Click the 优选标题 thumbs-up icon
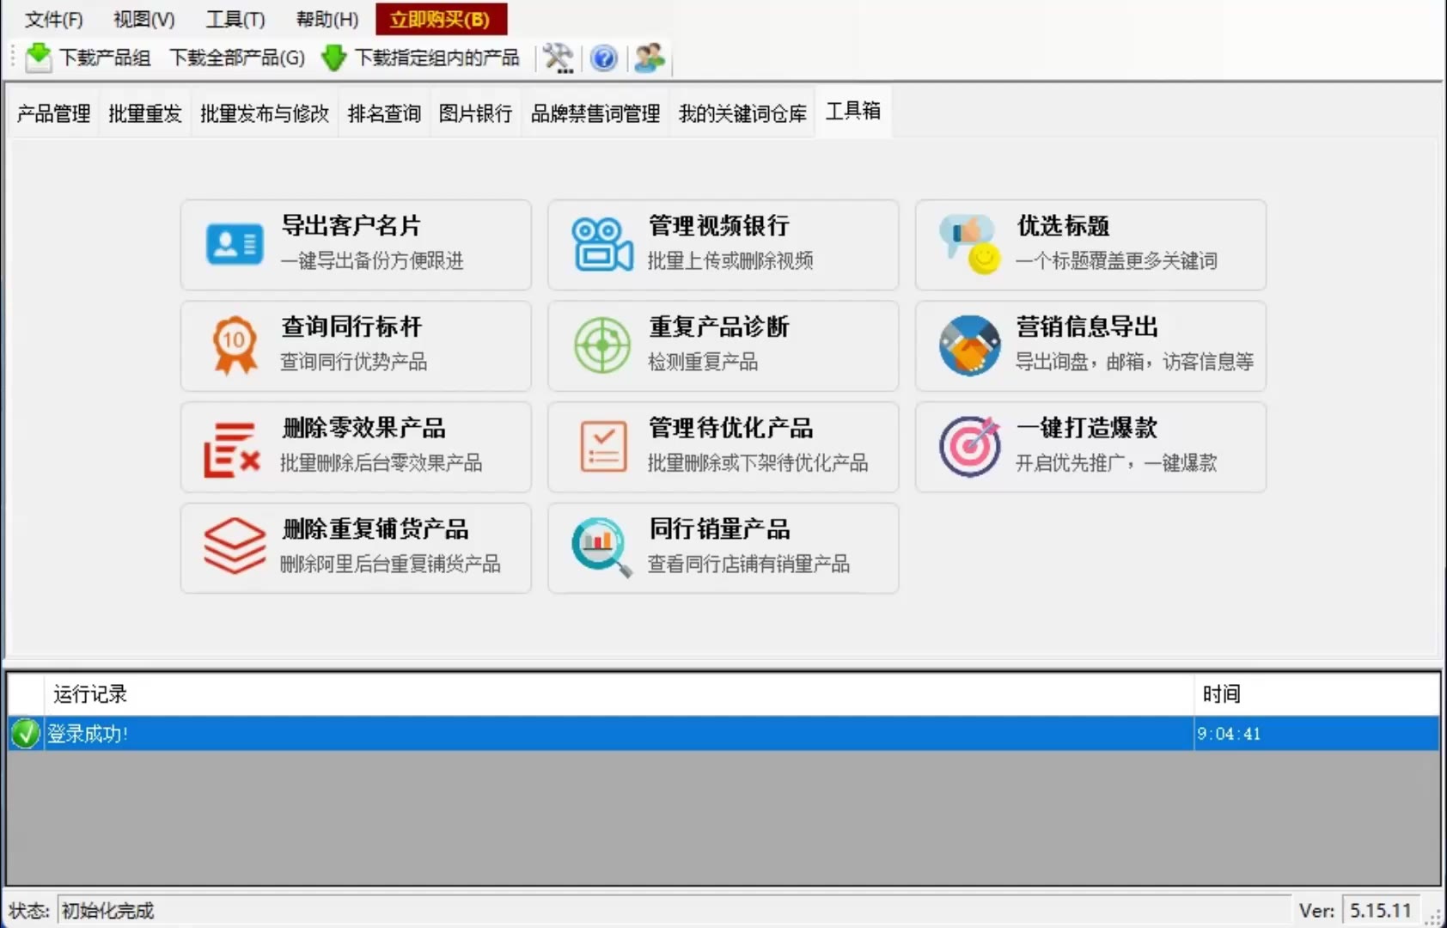Viewport: 1447px width, 928px height. [969, 244]
